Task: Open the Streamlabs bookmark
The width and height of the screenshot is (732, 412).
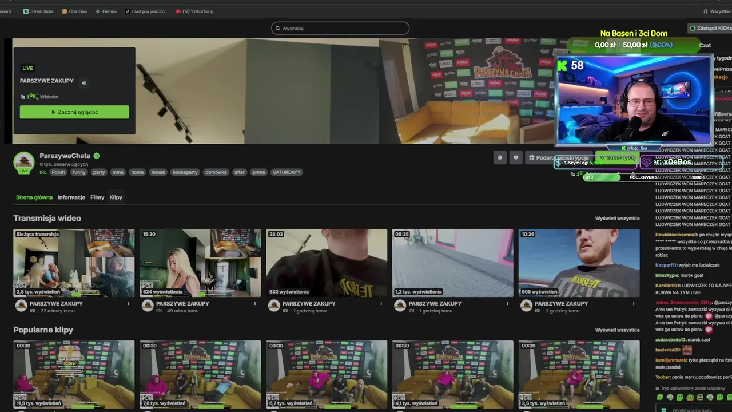Action: pos(38,11)
